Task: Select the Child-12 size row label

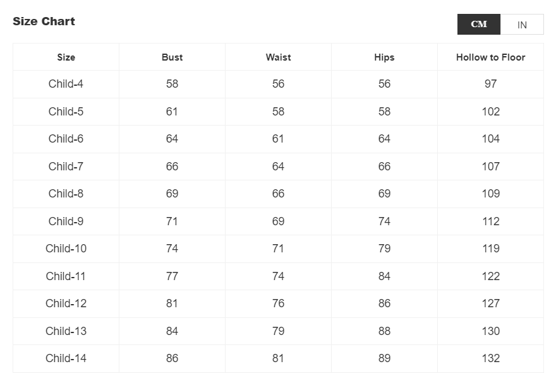Action: point(66,303)
